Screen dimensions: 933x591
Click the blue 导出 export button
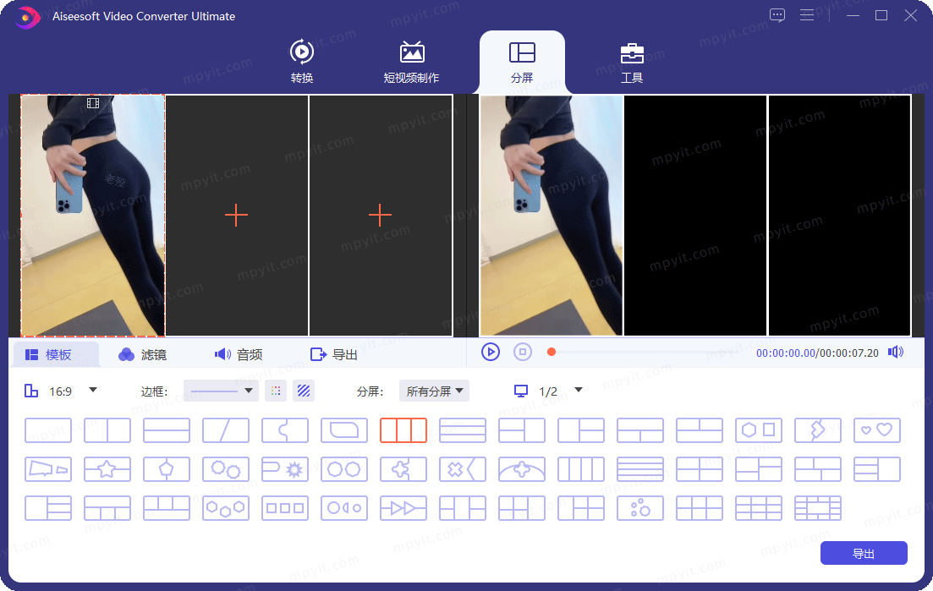tap(864, 553)
